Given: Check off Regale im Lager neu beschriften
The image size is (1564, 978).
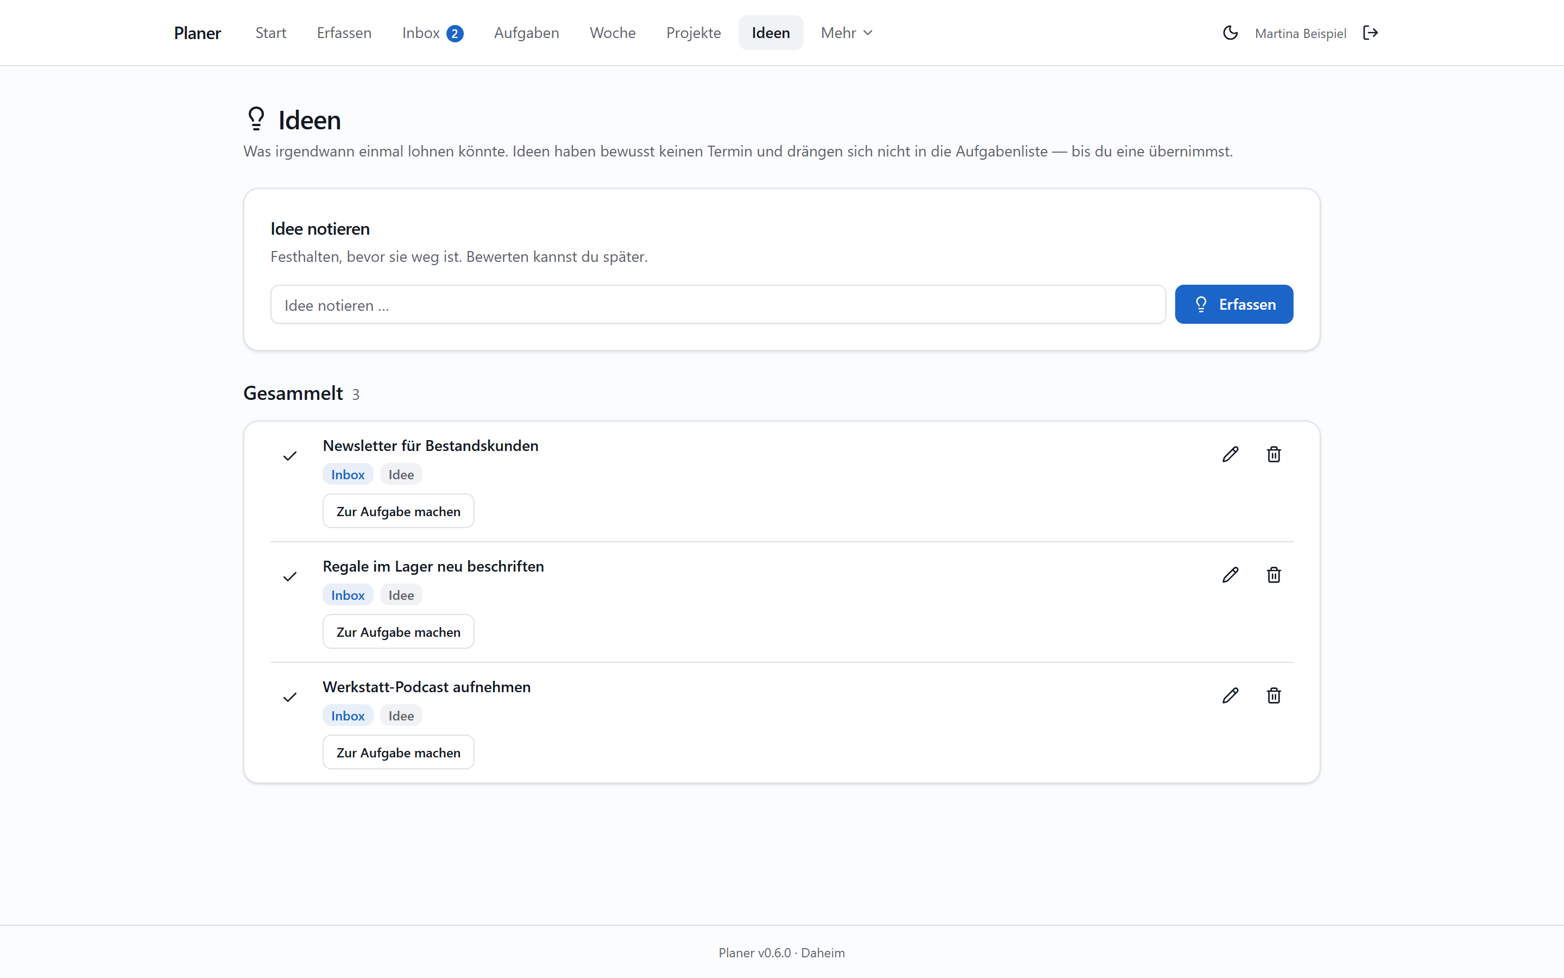Looking at the screenshot, I should click(290, 576).
